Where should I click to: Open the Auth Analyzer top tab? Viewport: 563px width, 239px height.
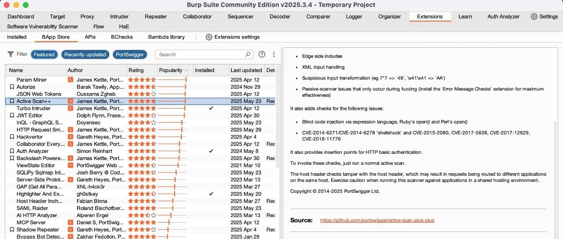point(503,16)
